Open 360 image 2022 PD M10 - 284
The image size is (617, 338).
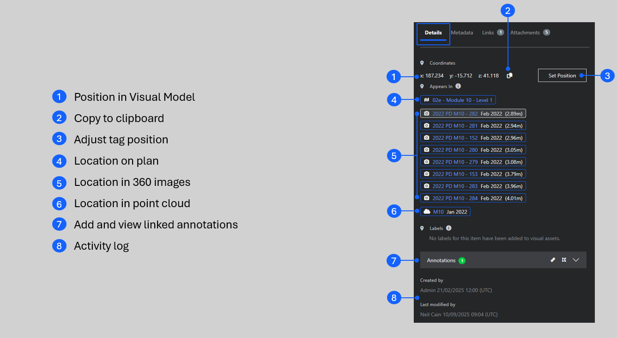click(x=473, y=198)
